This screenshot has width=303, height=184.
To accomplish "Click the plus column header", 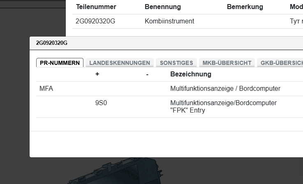I will click(x=97, y=74).
